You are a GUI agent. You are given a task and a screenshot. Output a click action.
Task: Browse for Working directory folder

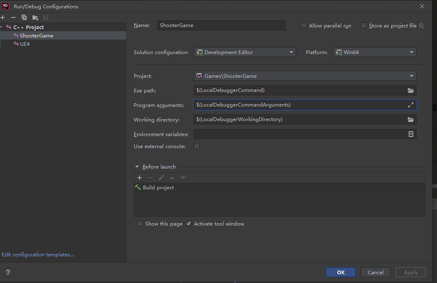[x=410, y=119]
